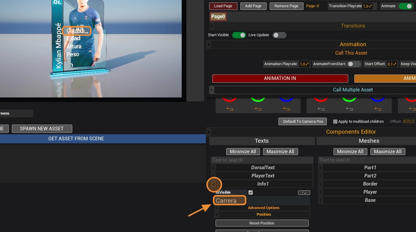Open the Texts components column header
The height and width of the screenshot is (232, 416).
point(262,141)
